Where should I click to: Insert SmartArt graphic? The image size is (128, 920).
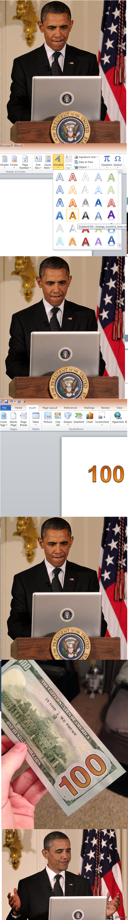[x=79, y=418]
